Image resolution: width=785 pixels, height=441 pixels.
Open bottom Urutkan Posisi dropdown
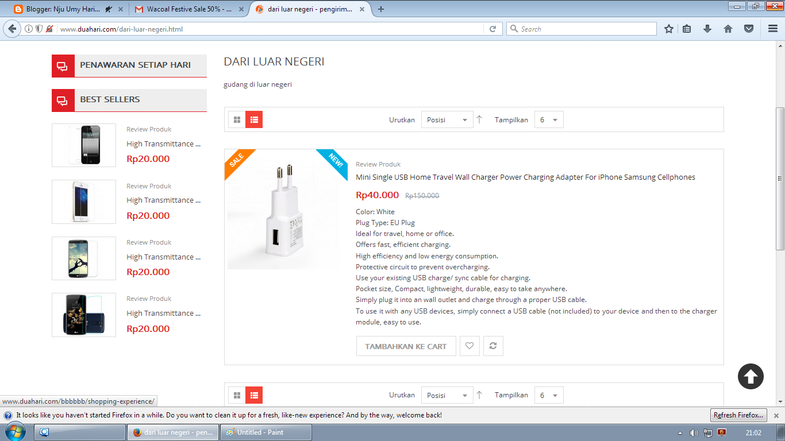point(447,395)
